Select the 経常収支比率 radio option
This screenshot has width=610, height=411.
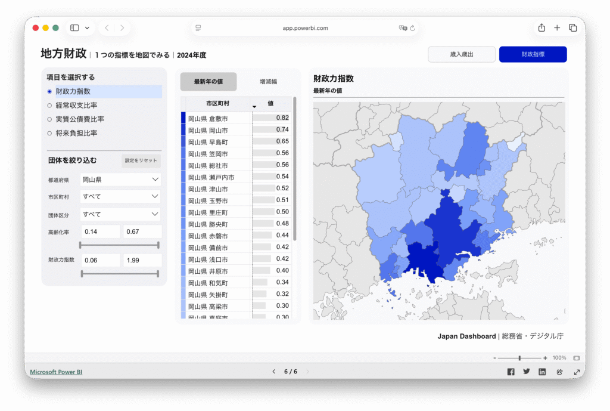click(x=49, y=106)
